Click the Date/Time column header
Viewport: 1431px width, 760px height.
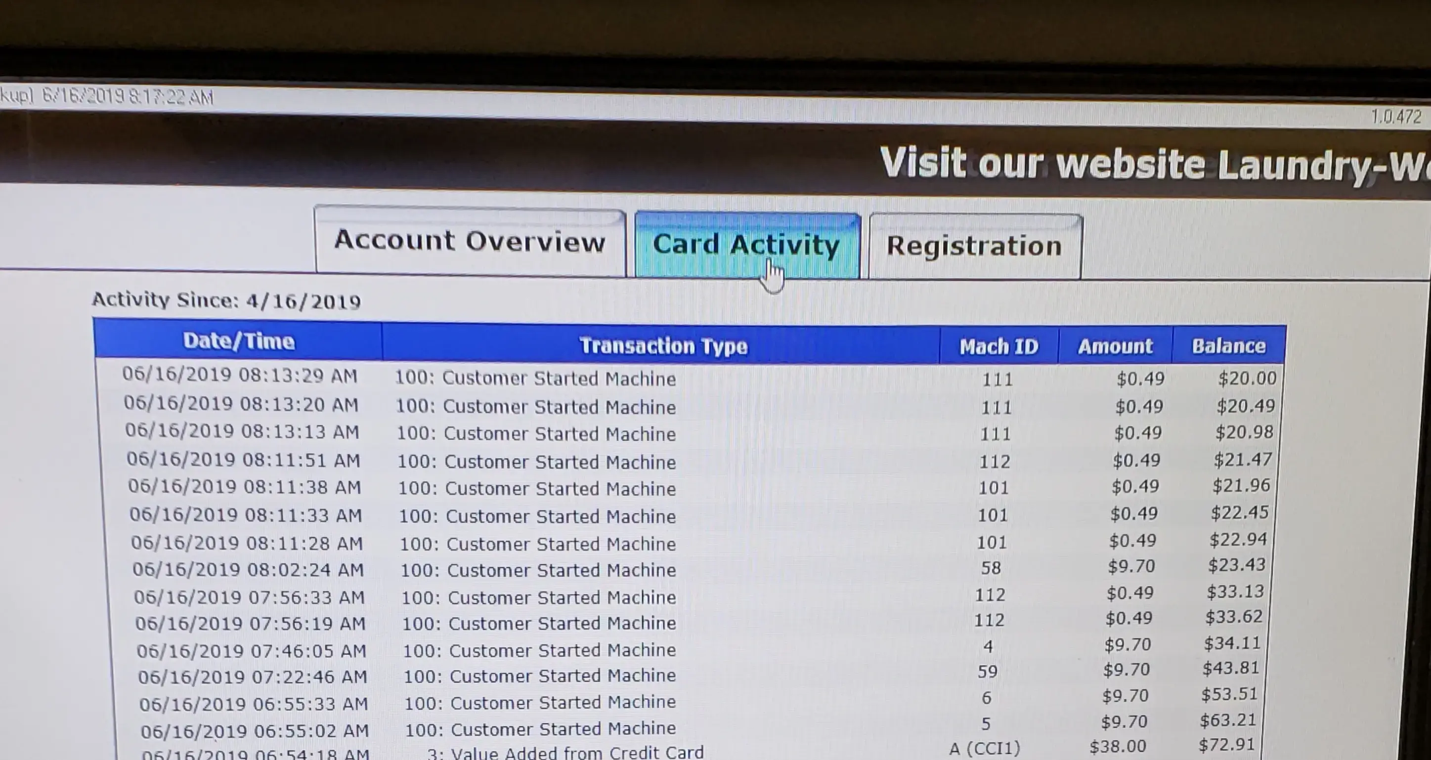pyautogui.click(x=238, y=341)
